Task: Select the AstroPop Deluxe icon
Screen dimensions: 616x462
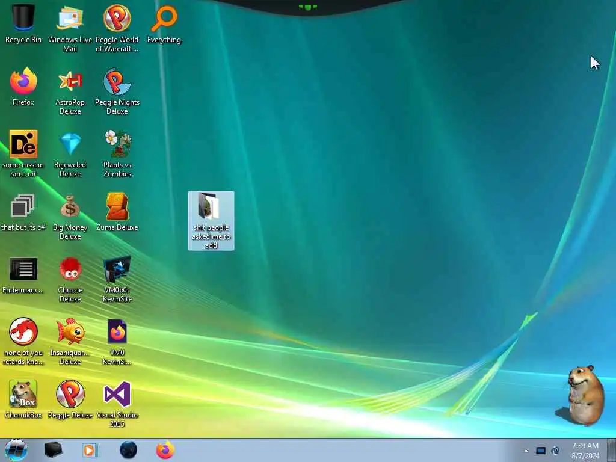Action: point(70,91)
